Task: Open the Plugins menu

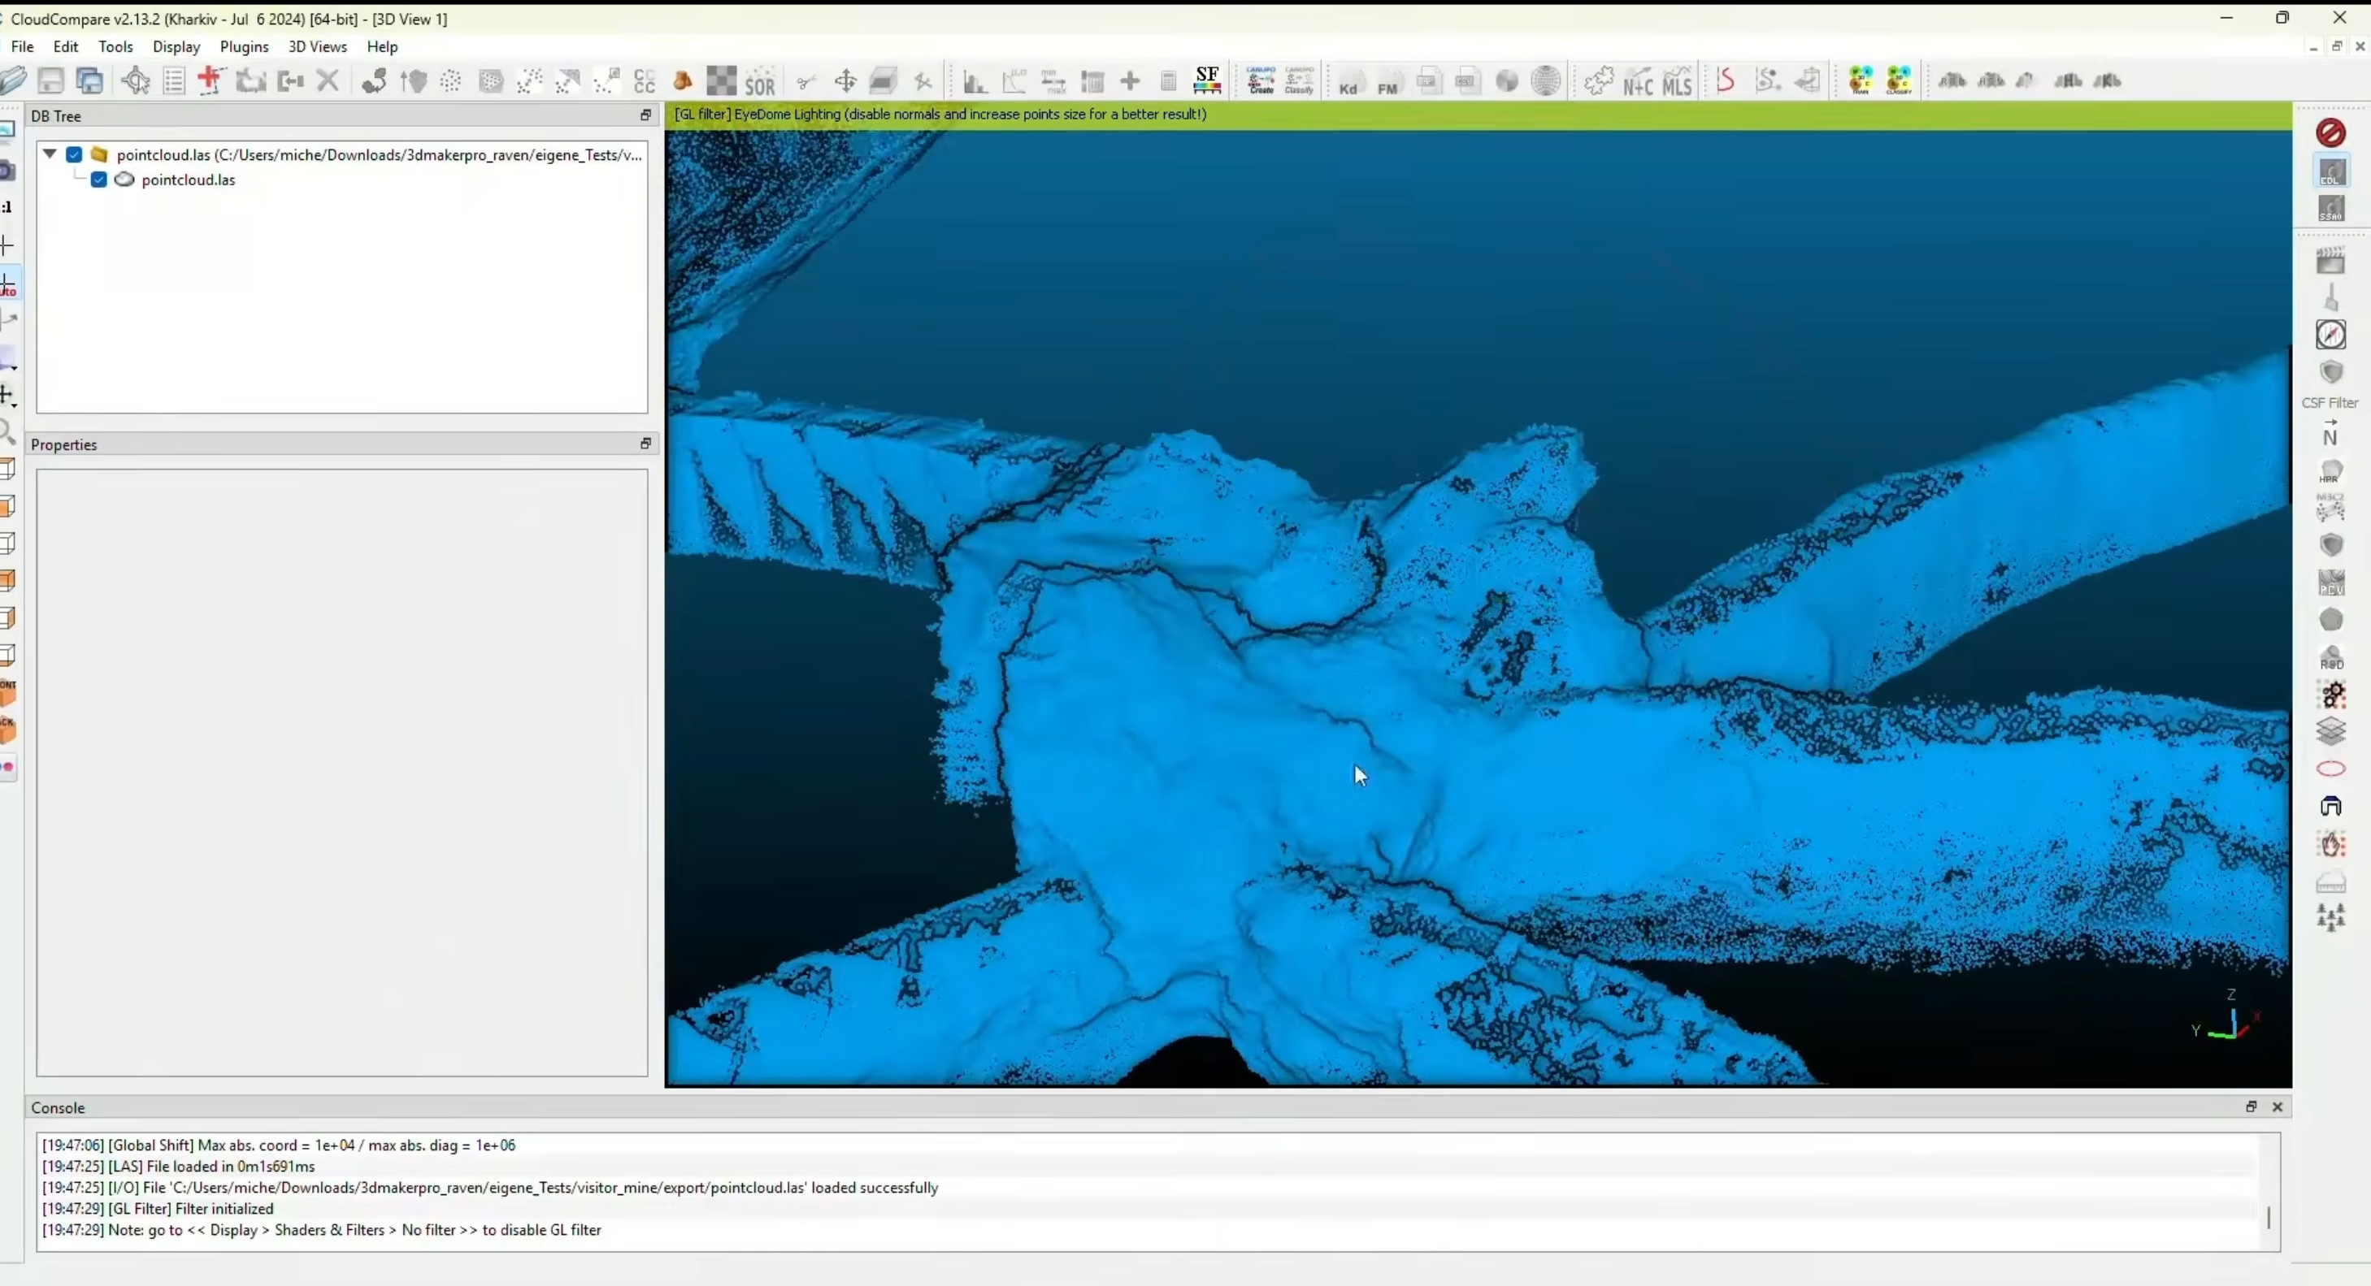Action: (244, 46)
